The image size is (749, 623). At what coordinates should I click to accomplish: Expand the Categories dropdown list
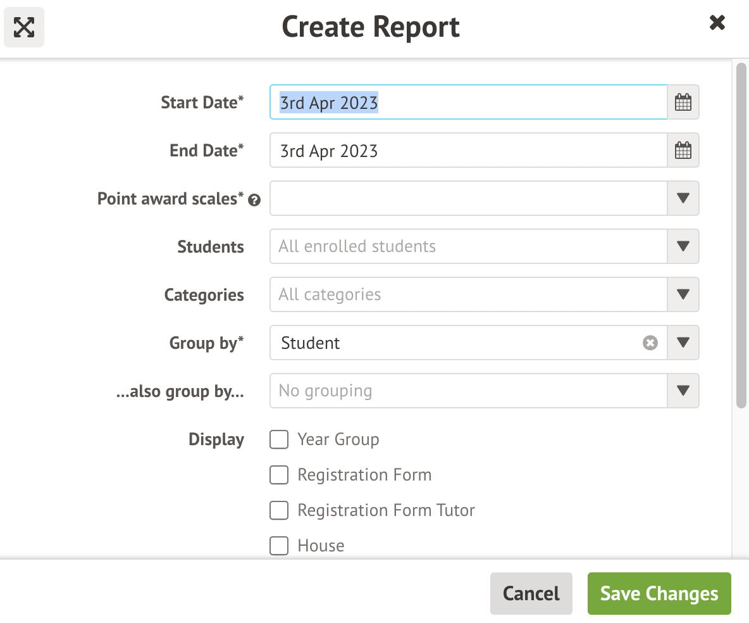pyautogui.click(x=683, y=295)
